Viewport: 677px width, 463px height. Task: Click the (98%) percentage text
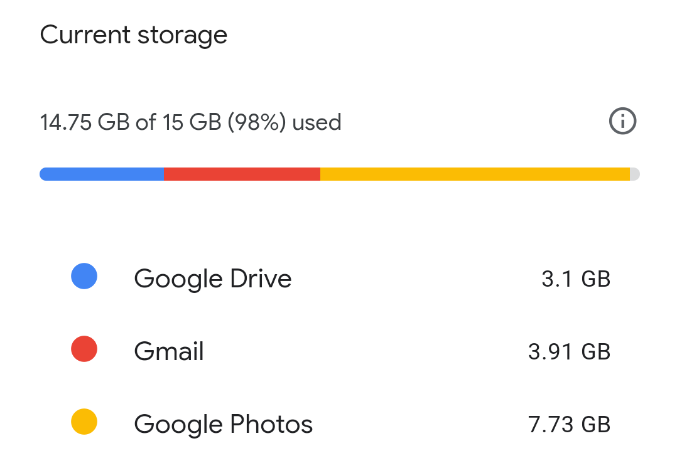coord(256,122)
